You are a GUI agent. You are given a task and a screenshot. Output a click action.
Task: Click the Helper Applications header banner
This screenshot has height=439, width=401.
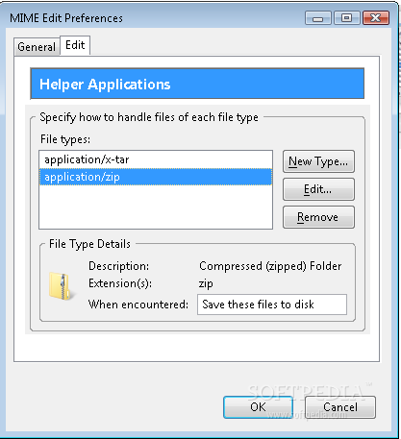[x=197, y=84]
